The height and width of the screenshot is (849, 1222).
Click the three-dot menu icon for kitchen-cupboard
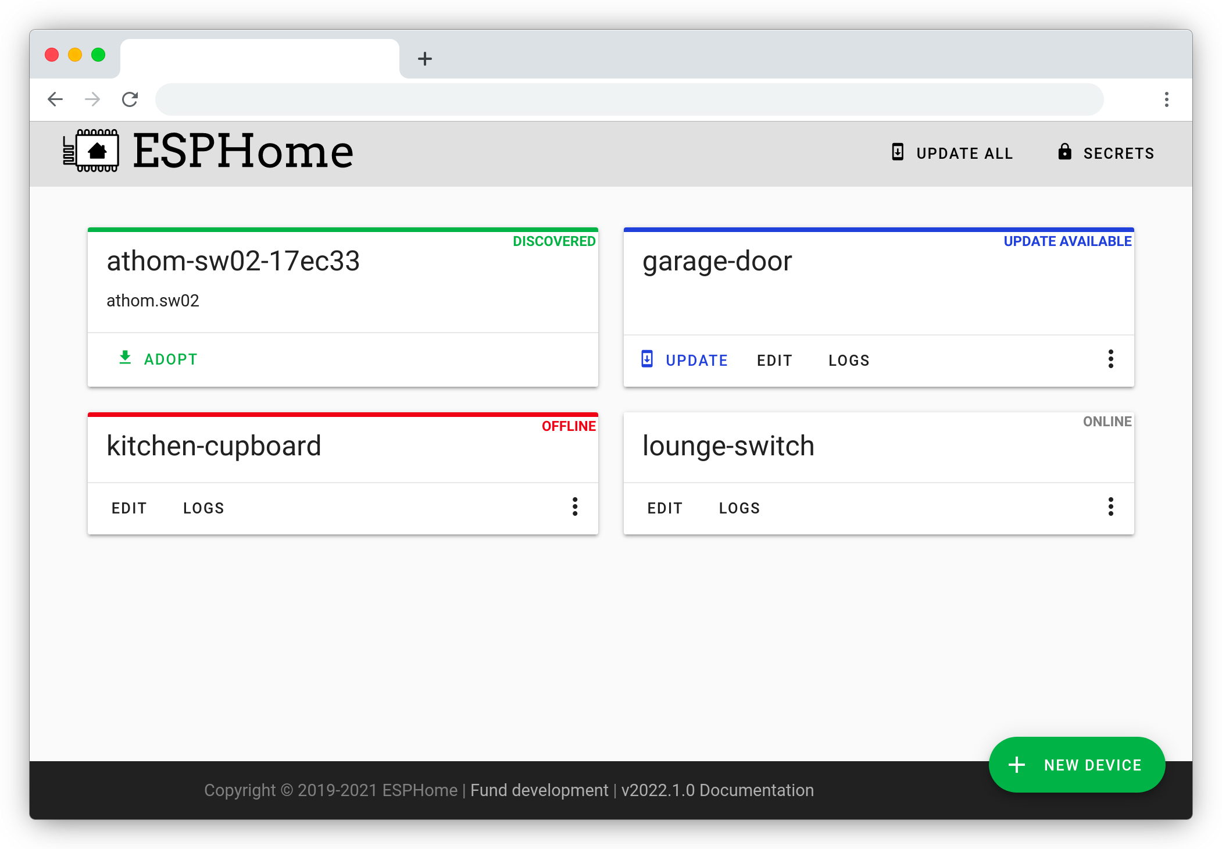[x=575, y=506]
